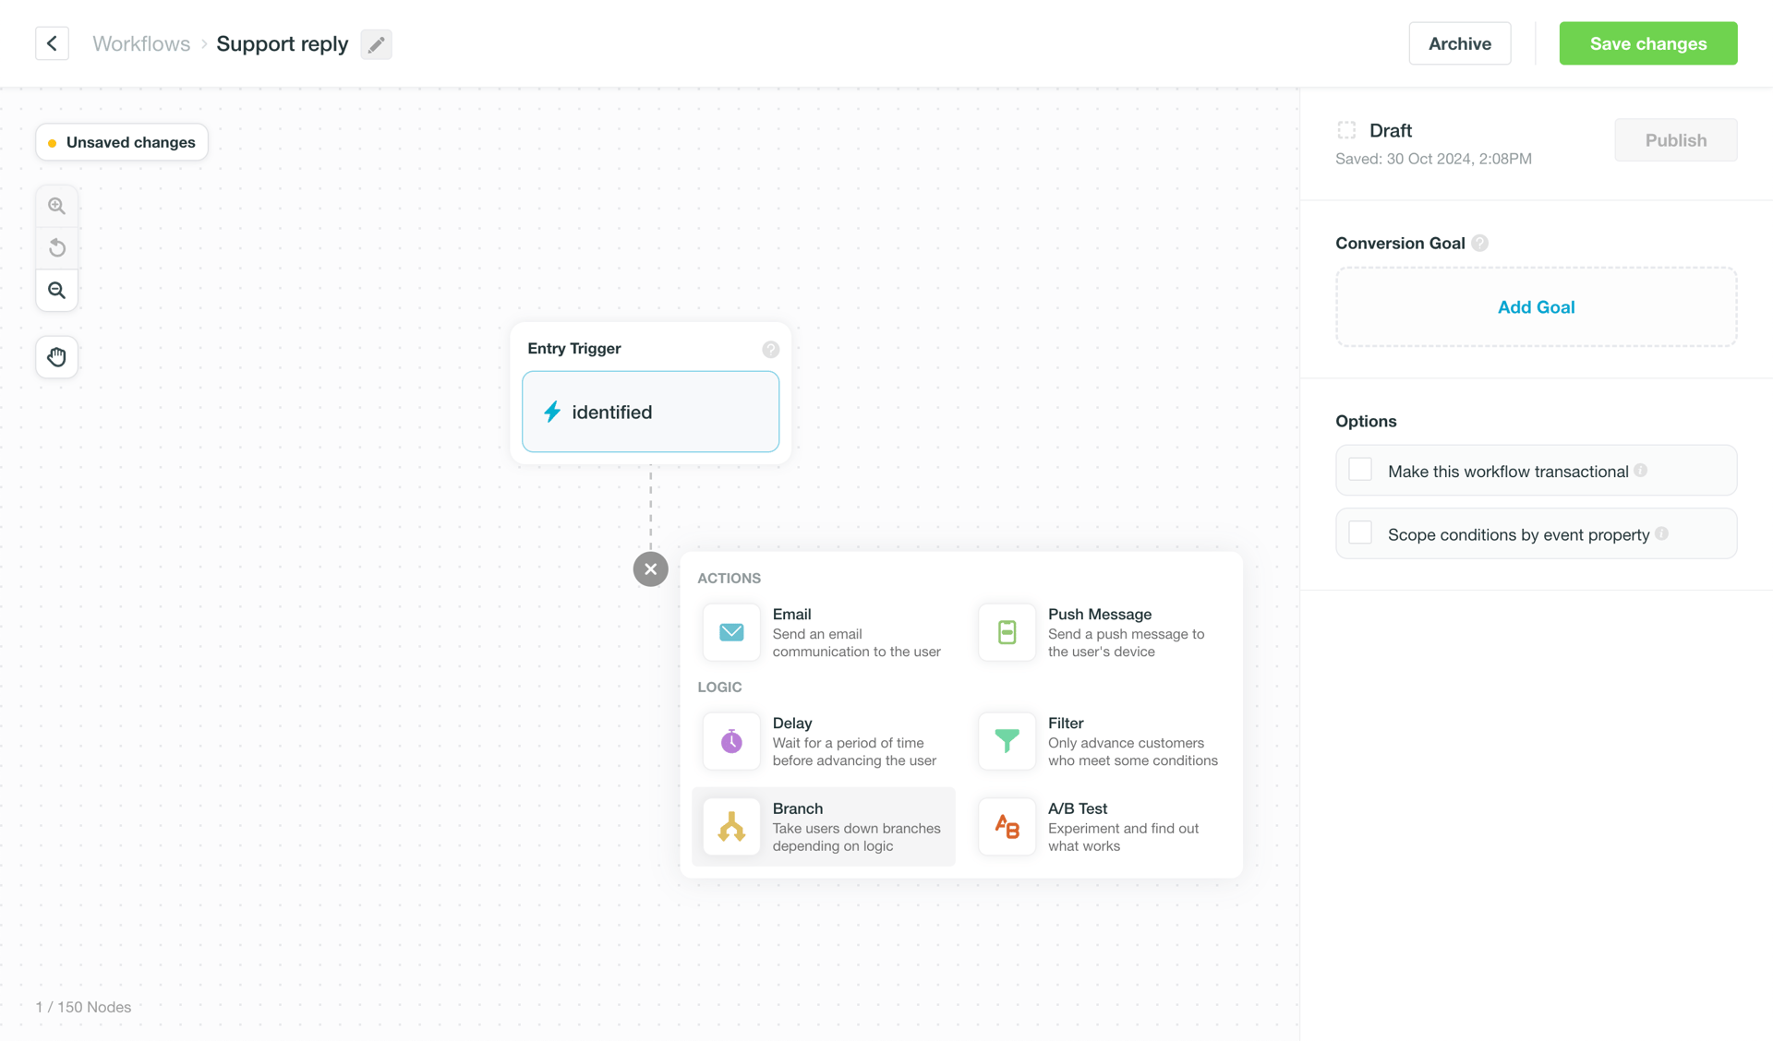Dismiss the node action picker

point(650,568)
